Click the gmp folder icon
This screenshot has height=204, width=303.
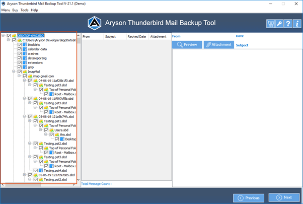coord(25,67)
